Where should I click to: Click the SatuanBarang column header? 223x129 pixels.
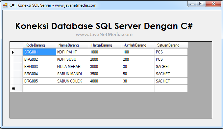pyautogui.click(x=171, y=45)
